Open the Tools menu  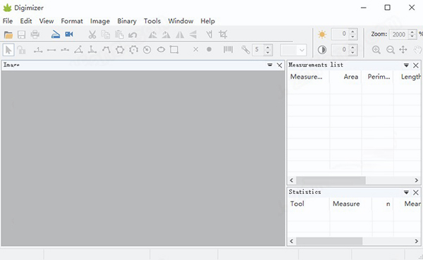coord(152,21)
